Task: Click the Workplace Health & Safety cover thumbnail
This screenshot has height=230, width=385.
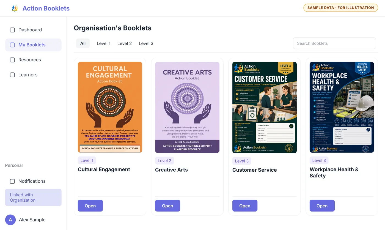Action: (x=342, y=107)
